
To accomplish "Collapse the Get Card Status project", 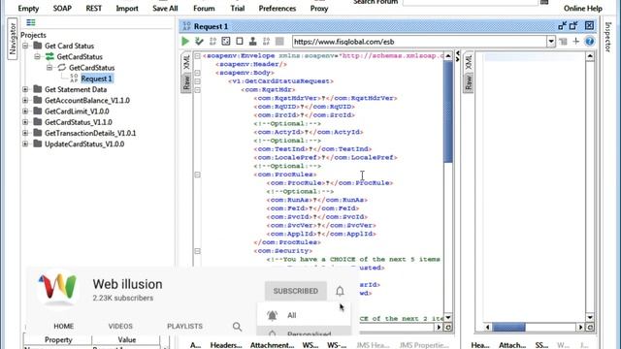I will 25,46.
